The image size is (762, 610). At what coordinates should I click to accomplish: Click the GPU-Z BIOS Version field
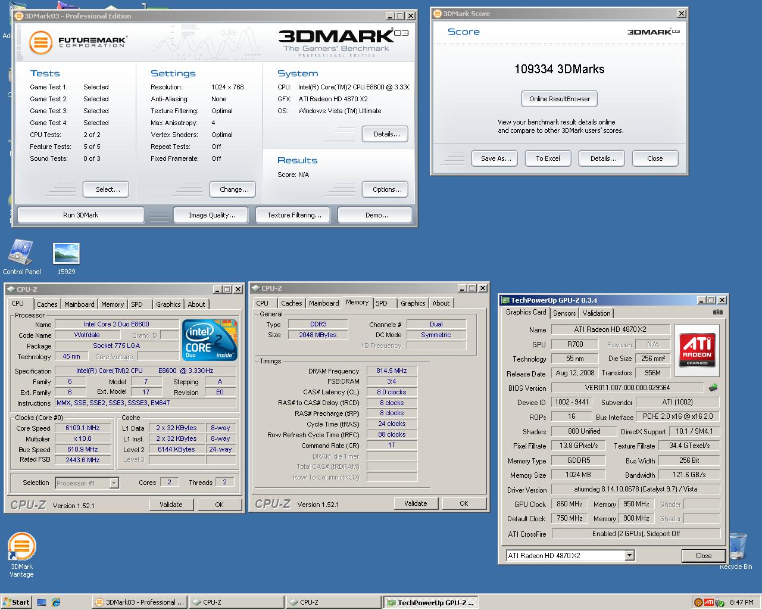[627, 388]
